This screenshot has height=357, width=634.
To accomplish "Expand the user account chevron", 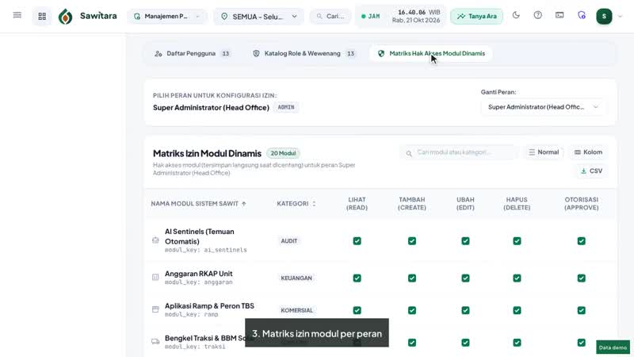I will coord(621,17).
